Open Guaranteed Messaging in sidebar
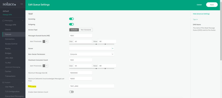 pos(14,96)
